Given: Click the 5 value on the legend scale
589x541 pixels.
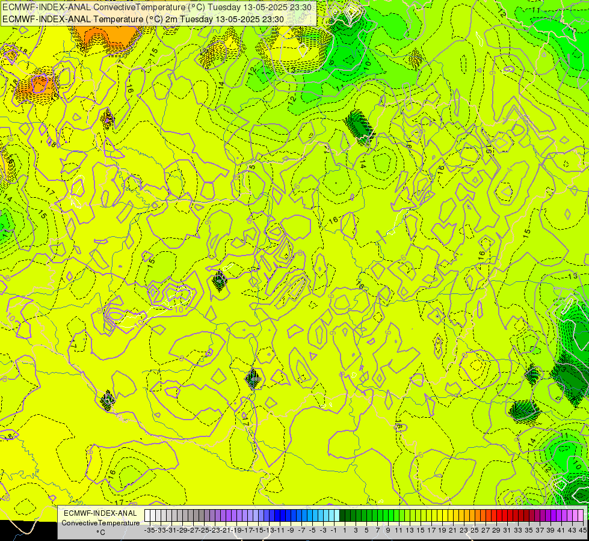Looking at the screenshot, I should pyautogui.click(x=366, y=531).
